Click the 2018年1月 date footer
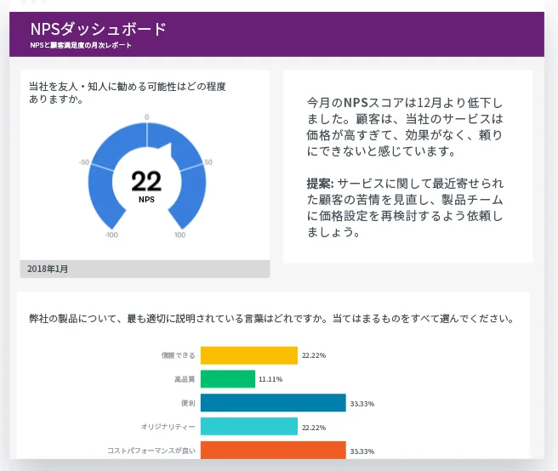558x471 pixels. point(48,269)
